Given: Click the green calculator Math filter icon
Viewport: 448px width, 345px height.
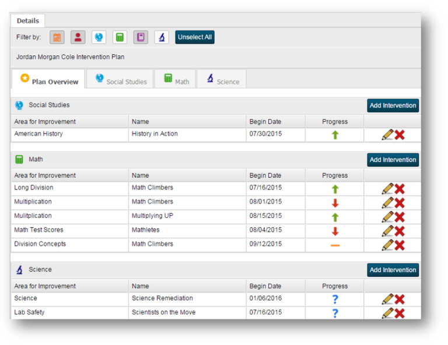Looking at the screenshot, I should point(120,37).
